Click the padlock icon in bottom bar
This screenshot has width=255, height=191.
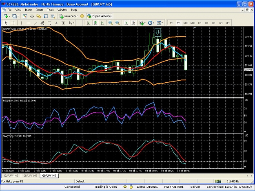pos(131,187)
